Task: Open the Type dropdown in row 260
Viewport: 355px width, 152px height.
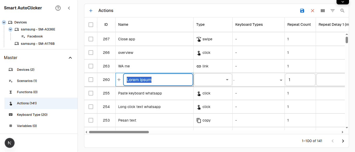Action: [x=213, y=80]
